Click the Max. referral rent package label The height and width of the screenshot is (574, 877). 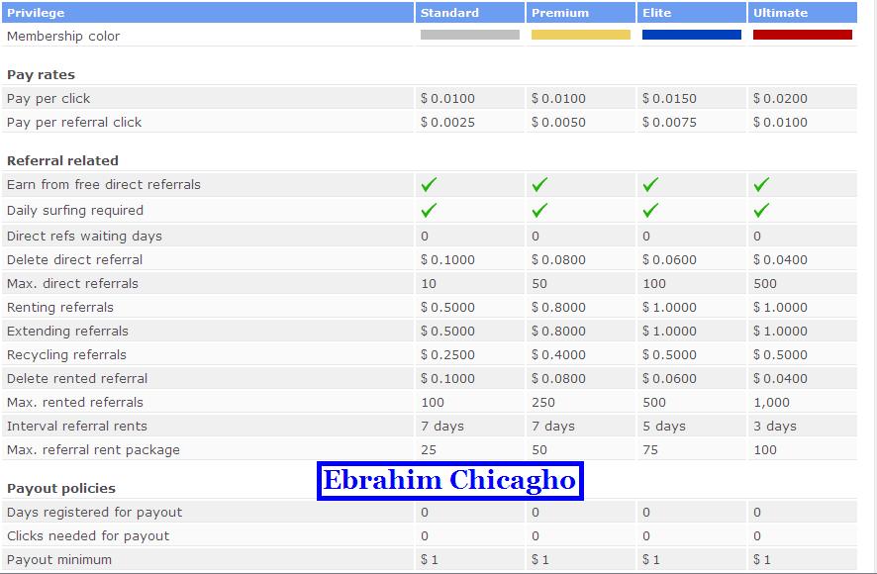point(93,450)
